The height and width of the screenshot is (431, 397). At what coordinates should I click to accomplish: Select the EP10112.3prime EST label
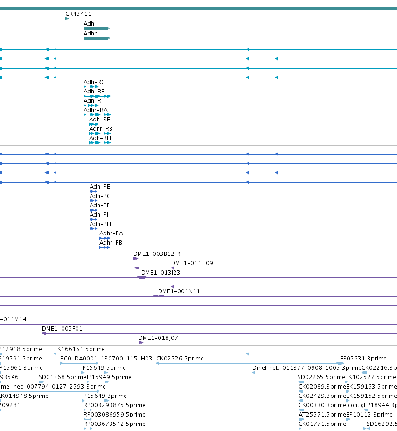[x=369, y=415]
